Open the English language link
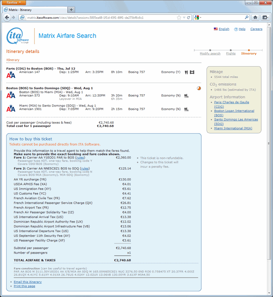 (224, 29)
